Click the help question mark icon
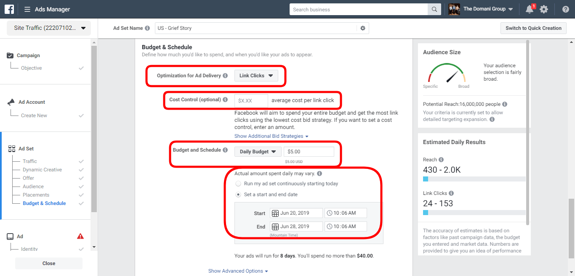Image resolution: width=575 pixels, height=276 pixels. [566, 9]
